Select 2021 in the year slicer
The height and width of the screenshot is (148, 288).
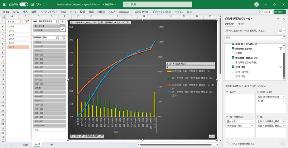(x=19, y=43)
